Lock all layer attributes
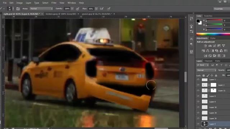This screenshot has width=230, height=129. (x=216, y=76)
